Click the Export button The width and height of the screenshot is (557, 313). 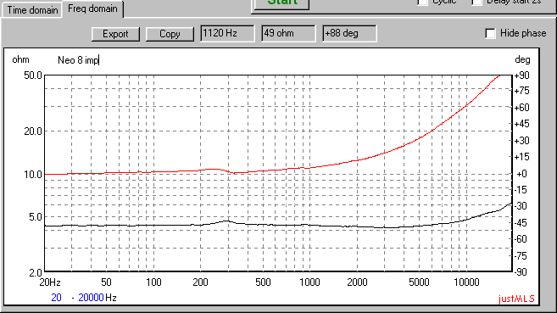click(x=115, y=34)
